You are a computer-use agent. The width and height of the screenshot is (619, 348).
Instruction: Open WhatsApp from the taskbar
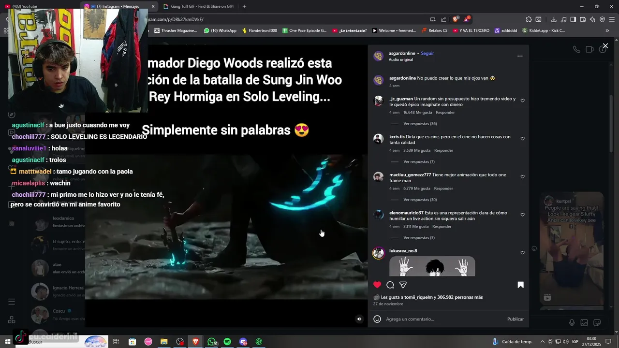[x=212, y=342]
